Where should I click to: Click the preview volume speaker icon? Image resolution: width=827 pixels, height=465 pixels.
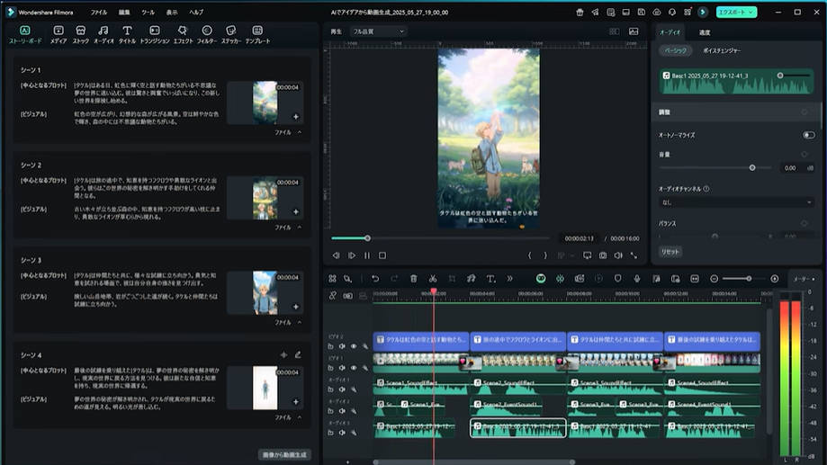[618, 255]
